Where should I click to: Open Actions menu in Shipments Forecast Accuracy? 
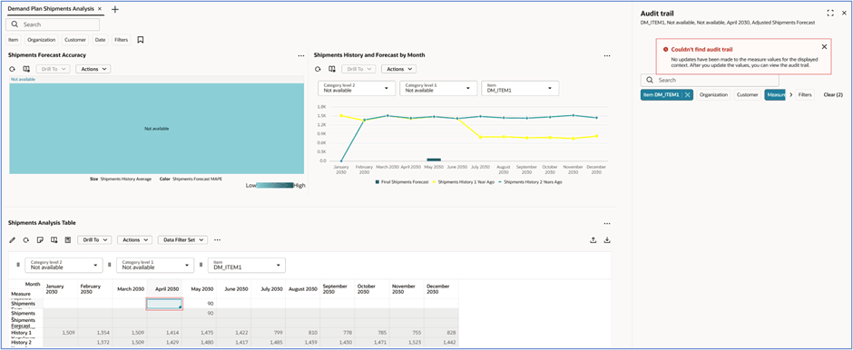93,69
